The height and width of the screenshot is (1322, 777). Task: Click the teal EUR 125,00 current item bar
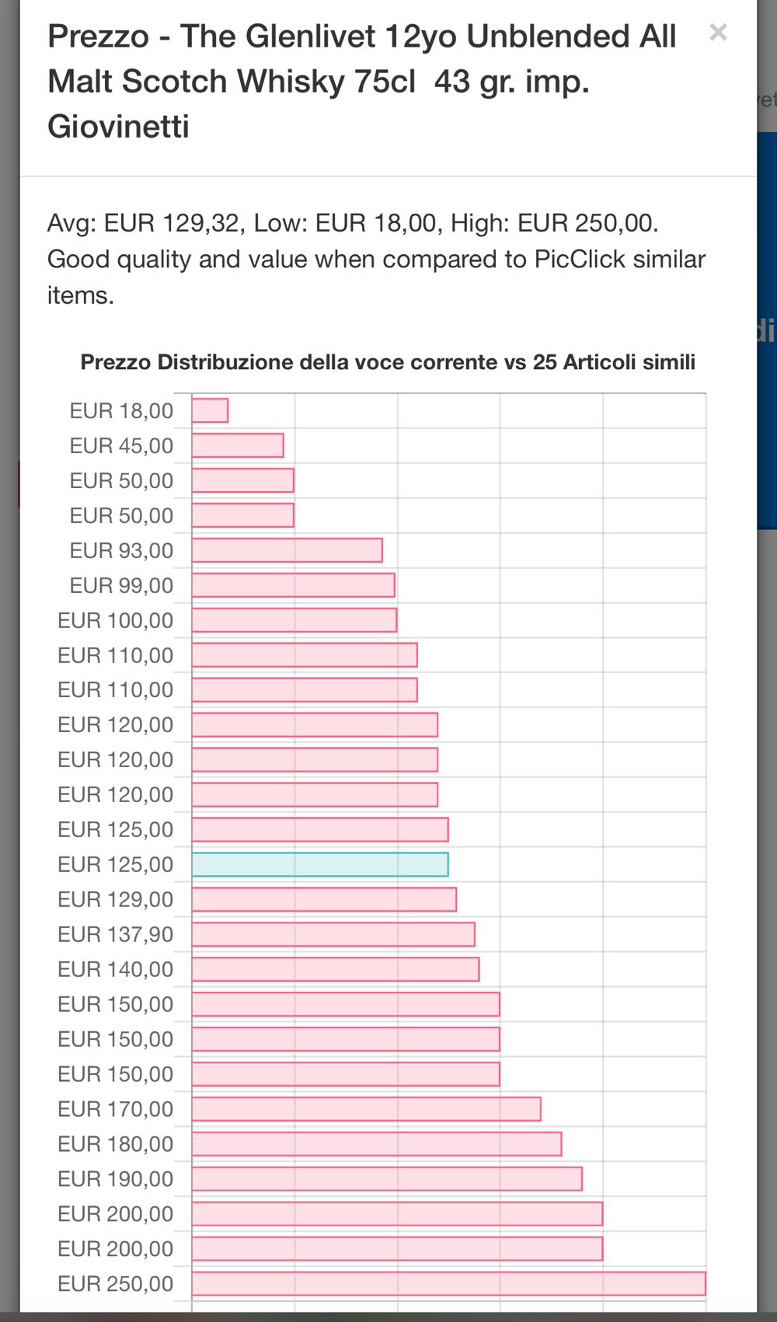pos(319,864)
